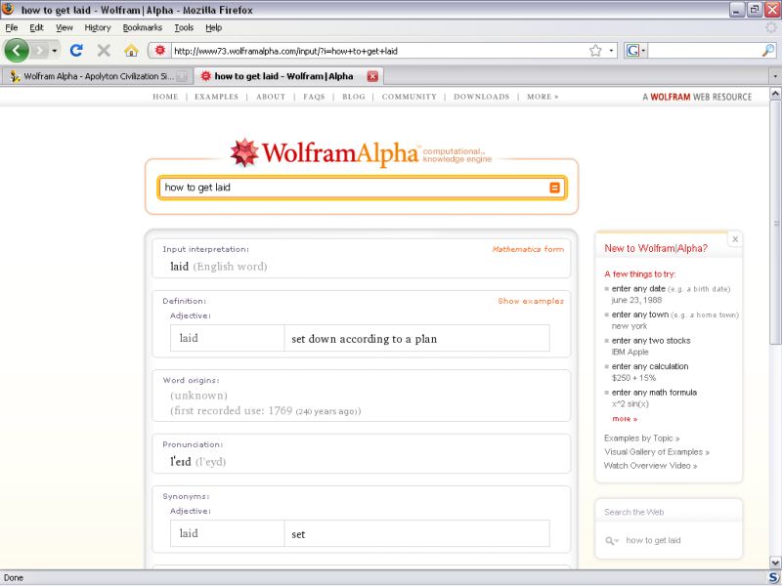This screenshot has width=782, height=586.
Task: Click the 'Show examples' link
Action: coord(530,301)
